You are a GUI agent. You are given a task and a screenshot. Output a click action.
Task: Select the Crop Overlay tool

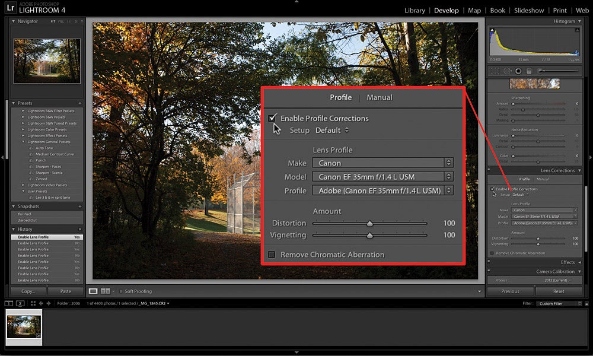pyautogui.click(x=495, y=71)
